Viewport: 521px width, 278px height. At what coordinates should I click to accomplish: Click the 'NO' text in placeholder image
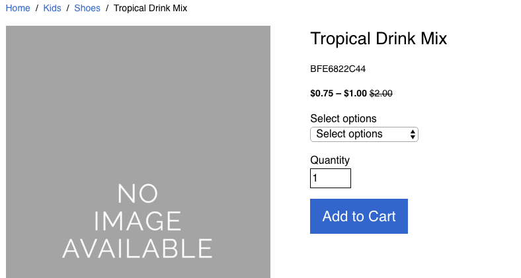[138, 193]
